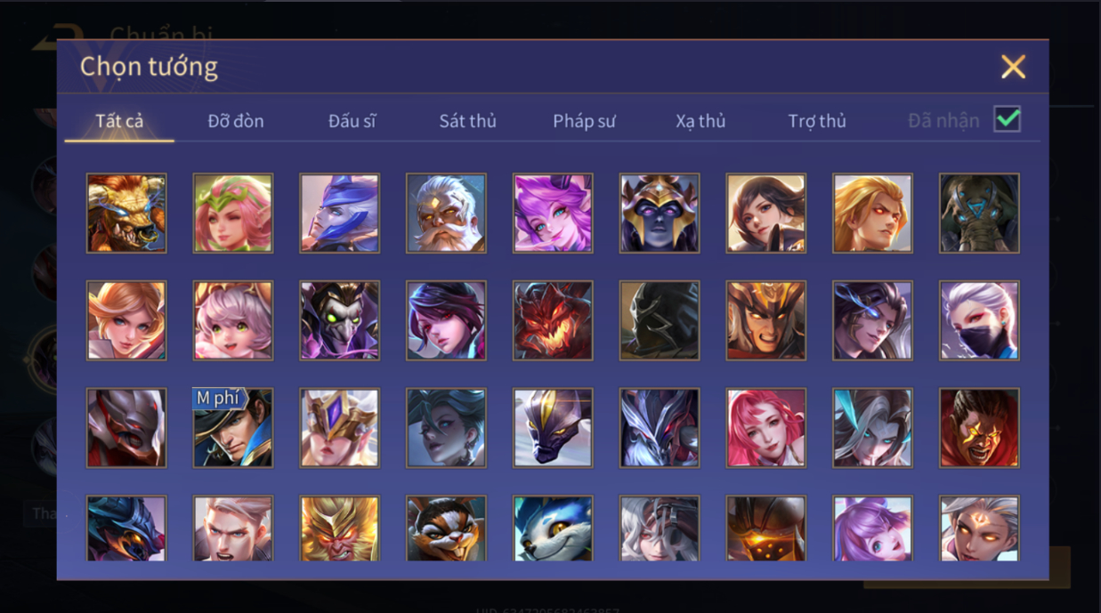Toggle the 'Đã nhận' checkbox
1101x613 pixels.
click(1008, 119)
